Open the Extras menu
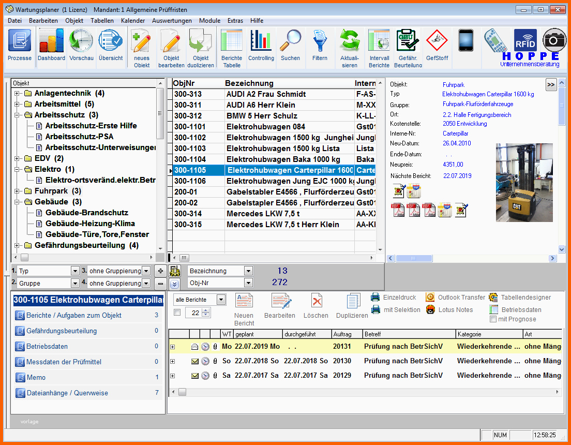 coord(235,21)
